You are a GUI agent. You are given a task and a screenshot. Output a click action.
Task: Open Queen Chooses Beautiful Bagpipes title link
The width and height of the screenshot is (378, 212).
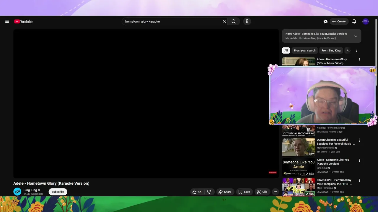click(336, 142)
